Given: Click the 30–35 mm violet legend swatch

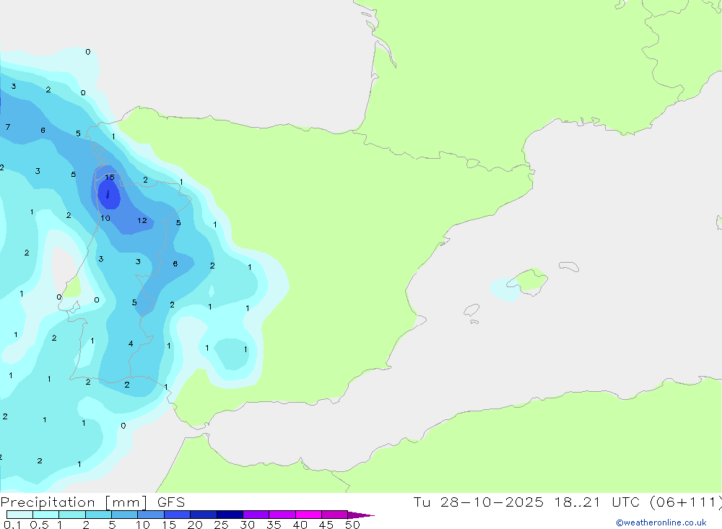Looking at the screenshot, I should (256, 515).
